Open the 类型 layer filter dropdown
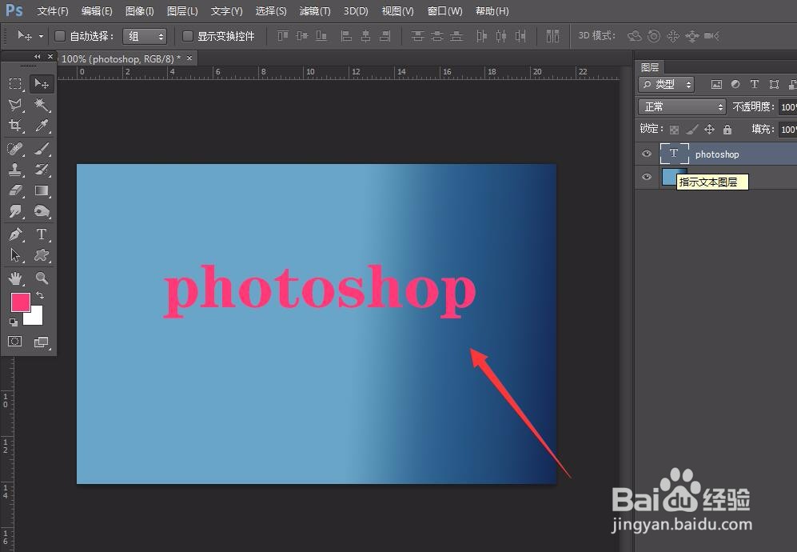The image size is (797, 552). [x=667, y=85]
